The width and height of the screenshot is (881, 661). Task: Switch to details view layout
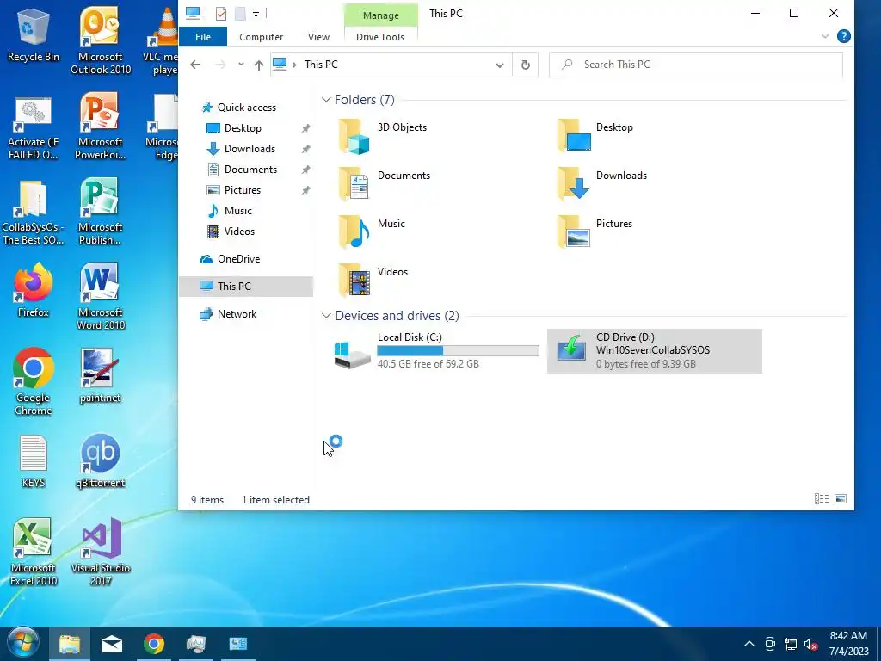[822, 499]
